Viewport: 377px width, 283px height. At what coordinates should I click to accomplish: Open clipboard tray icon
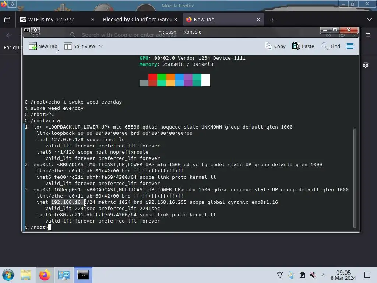302,275
